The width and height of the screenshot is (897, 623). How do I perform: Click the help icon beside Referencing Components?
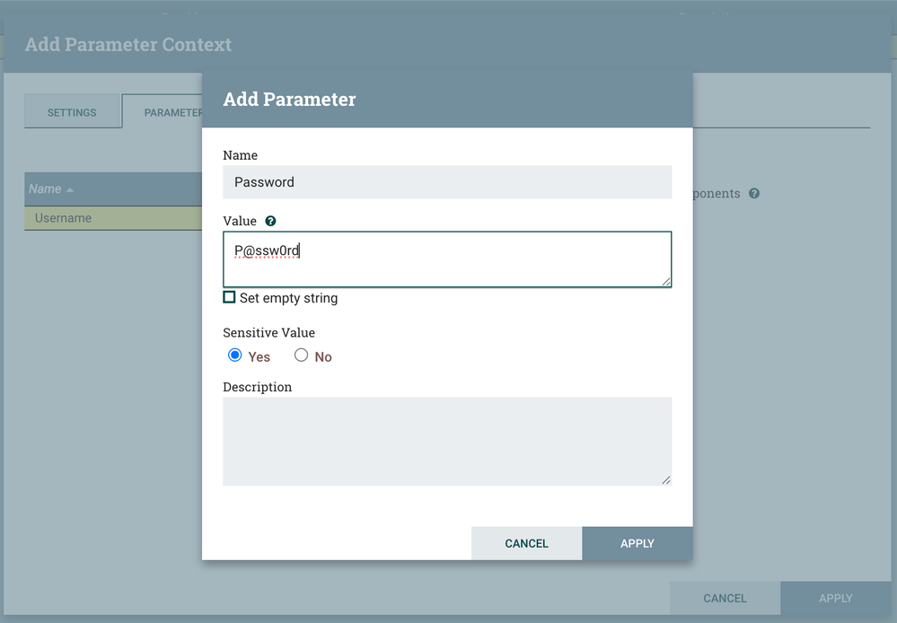point(754,193)
